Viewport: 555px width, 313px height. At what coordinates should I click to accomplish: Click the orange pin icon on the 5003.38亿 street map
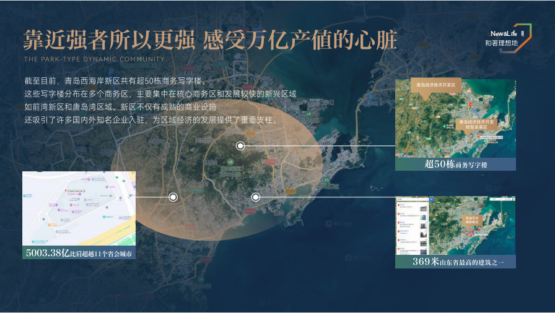(x=49, y=225)
